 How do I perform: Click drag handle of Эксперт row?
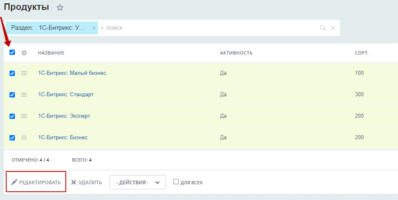[24, 116]
